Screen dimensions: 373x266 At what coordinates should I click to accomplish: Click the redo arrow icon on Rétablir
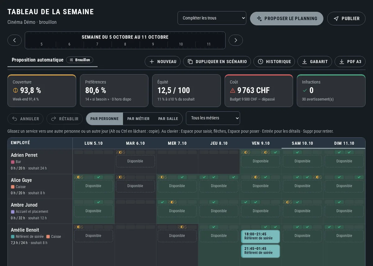click(x=53, y=119)
